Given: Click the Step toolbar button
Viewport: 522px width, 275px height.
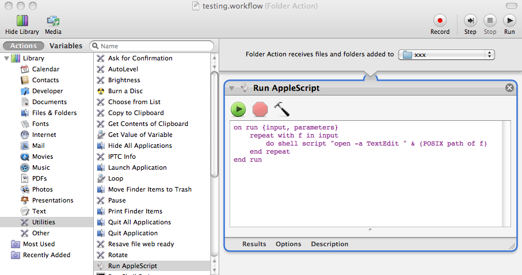Looking at the screenshot, I should click(470, 21).
